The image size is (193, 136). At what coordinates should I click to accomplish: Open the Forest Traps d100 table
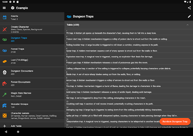coord(32,50)
